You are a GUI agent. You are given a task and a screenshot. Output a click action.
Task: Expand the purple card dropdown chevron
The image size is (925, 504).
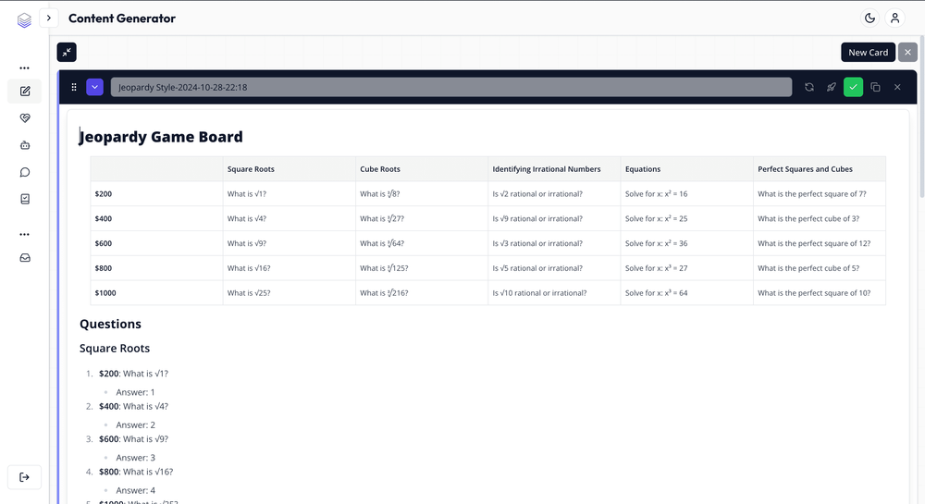(94, 87)
